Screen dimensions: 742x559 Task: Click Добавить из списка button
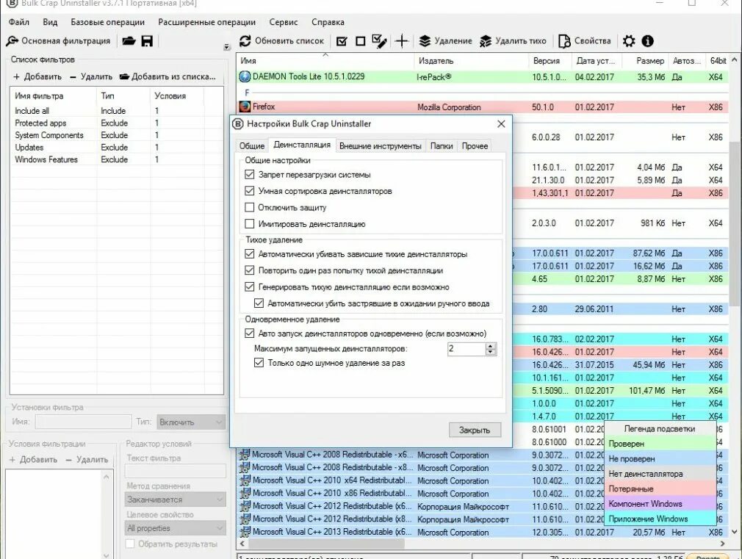coord(168,76)
